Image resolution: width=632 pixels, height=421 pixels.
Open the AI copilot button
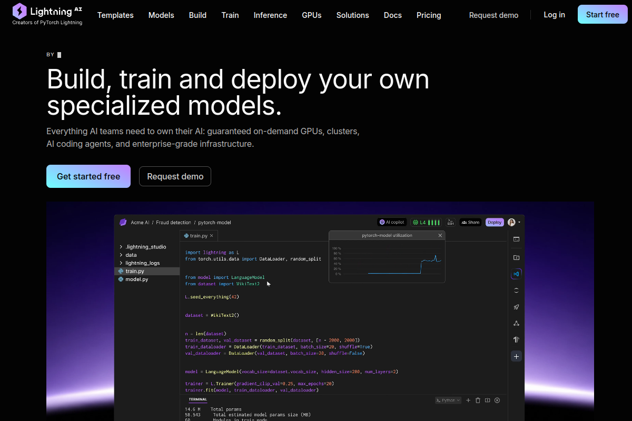point(392,222)
